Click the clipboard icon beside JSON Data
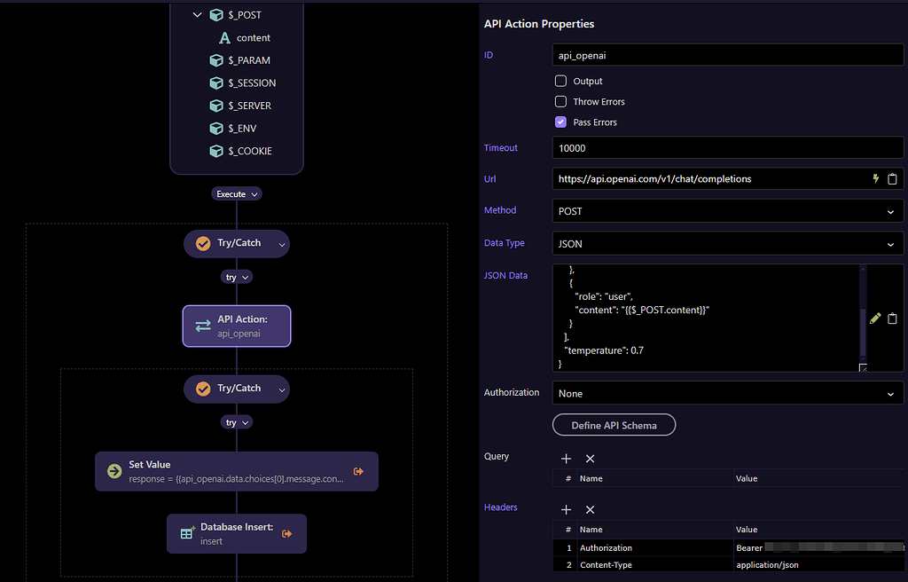 click(x=892, y=319)
